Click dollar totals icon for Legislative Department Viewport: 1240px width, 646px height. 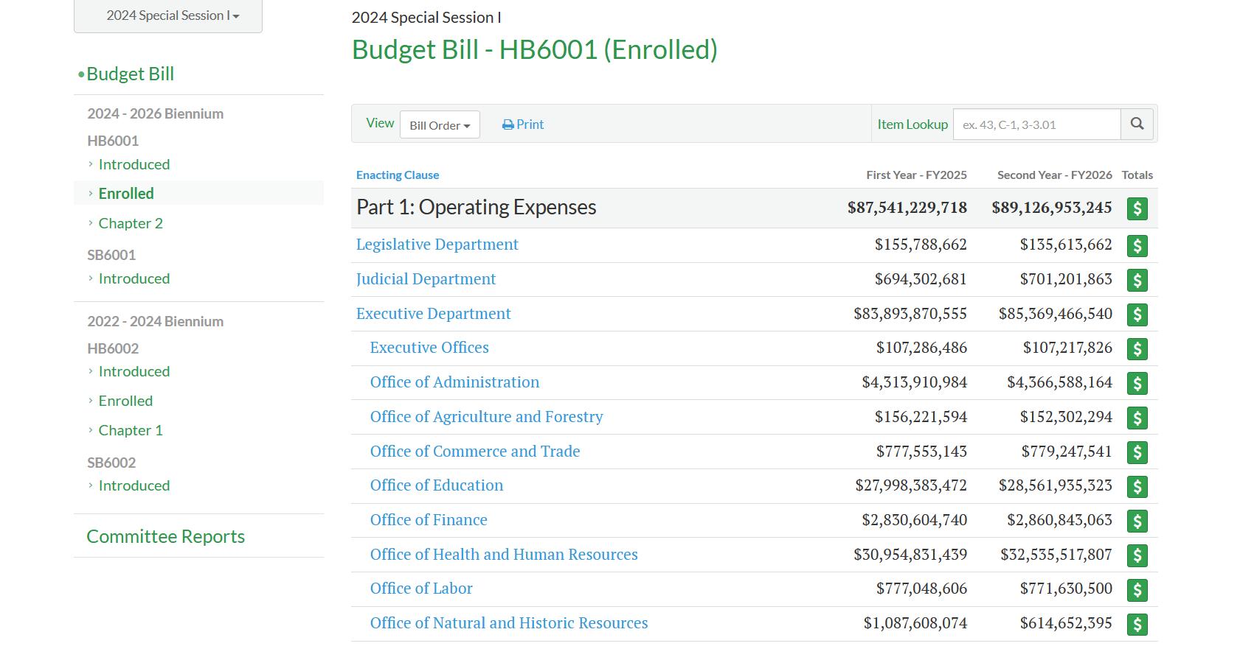pyautogui.click(x=1137, y=245)
